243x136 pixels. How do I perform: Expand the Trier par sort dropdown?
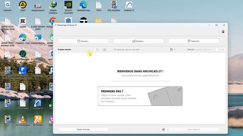click(207, 49)
